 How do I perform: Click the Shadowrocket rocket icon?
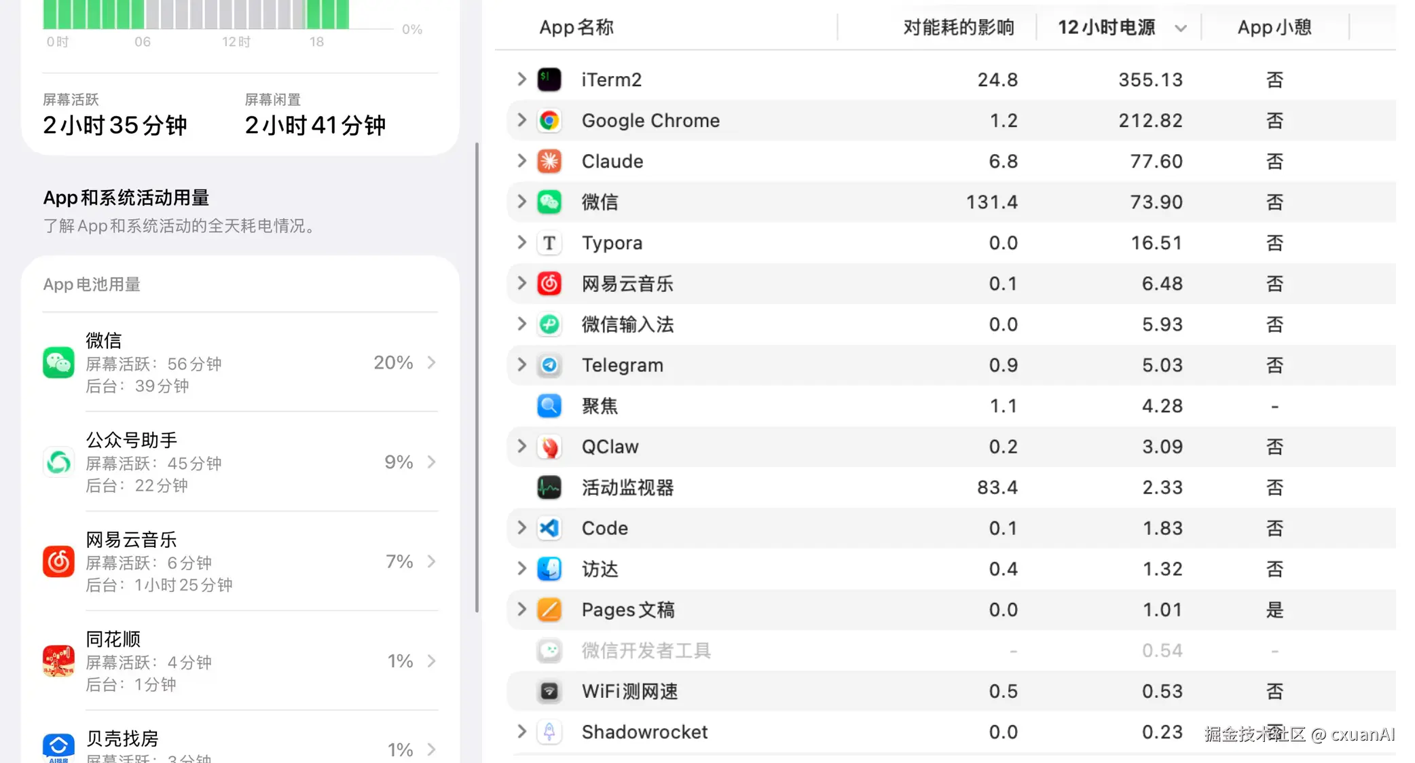click(549, 732)
